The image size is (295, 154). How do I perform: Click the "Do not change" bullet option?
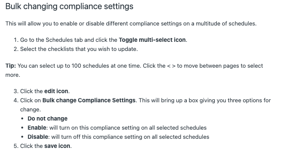(47, 119)
